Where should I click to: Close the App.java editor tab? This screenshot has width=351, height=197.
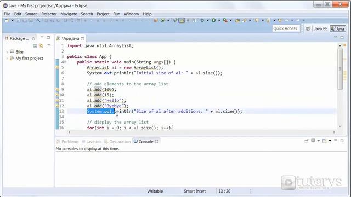tap(83, 38)
